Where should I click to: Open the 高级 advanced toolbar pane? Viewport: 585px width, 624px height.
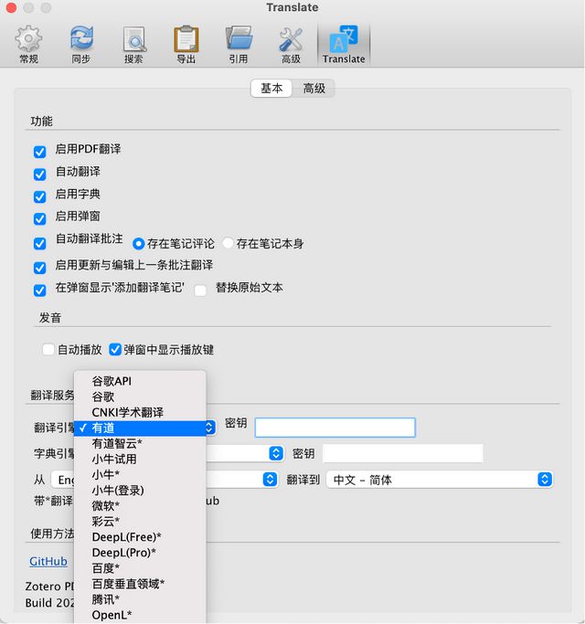291,44
